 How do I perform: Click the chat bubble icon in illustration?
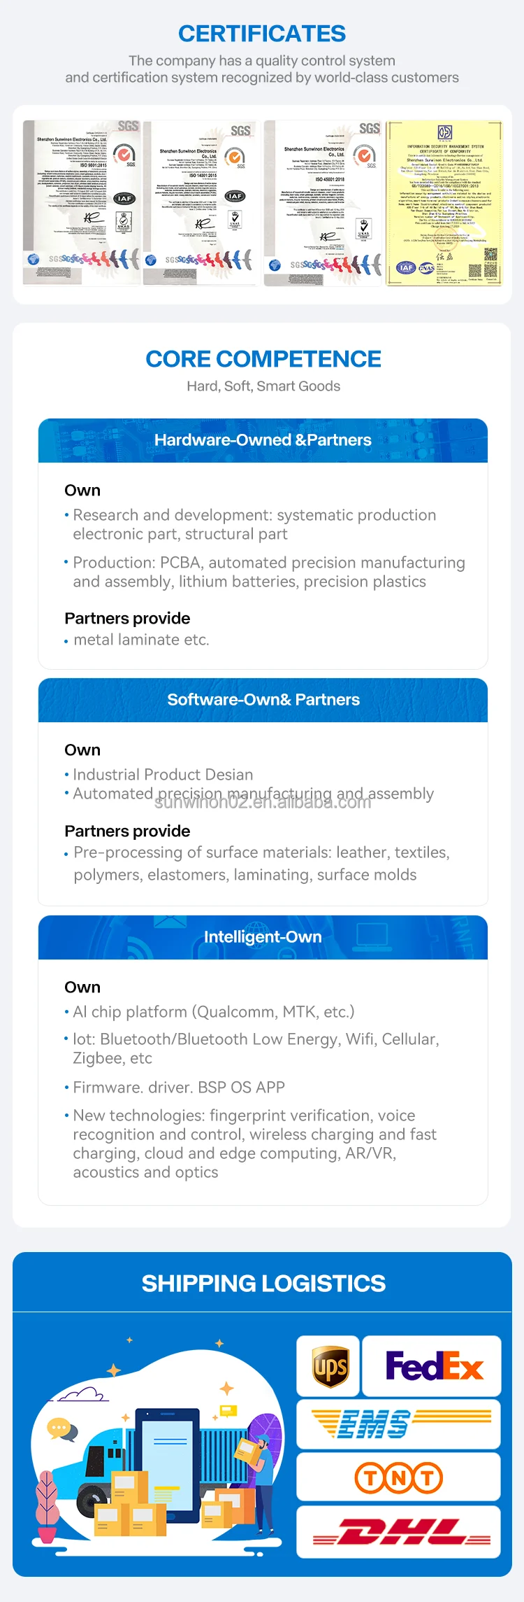click(x=61, y=1428)
